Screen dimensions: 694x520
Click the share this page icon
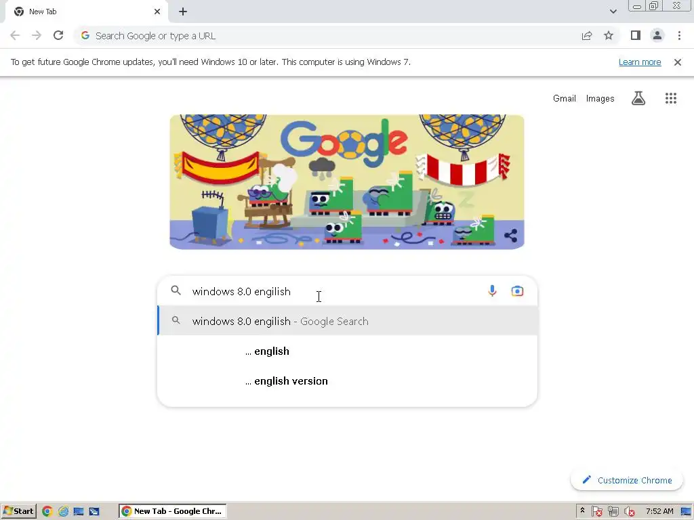click(x=587, y=36)
